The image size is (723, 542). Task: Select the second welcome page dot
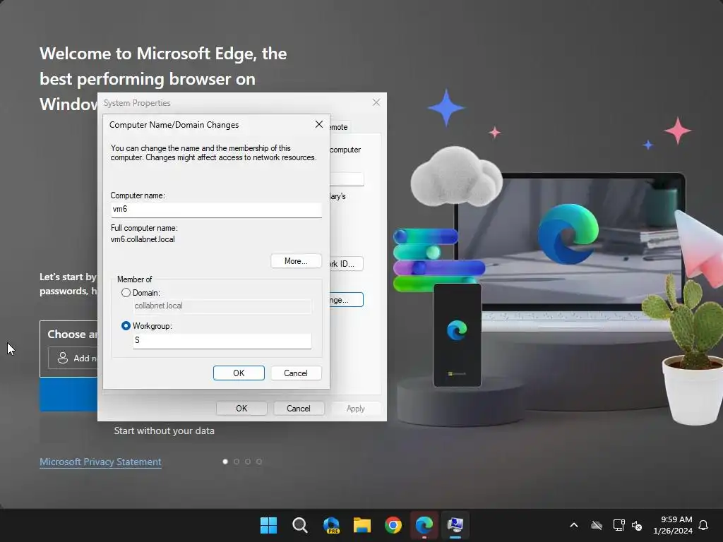click(237, 462)
